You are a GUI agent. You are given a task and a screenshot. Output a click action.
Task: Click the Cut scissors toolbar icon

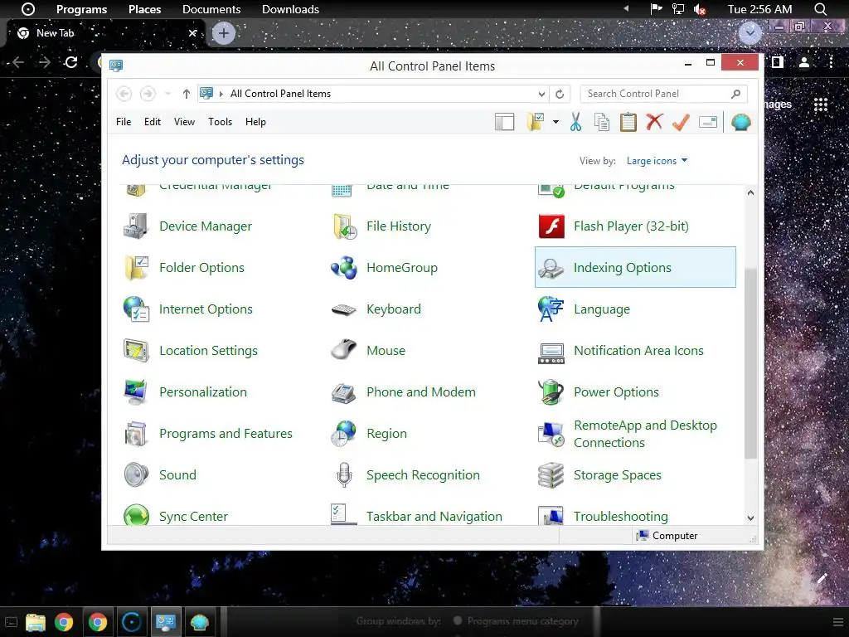575,122
